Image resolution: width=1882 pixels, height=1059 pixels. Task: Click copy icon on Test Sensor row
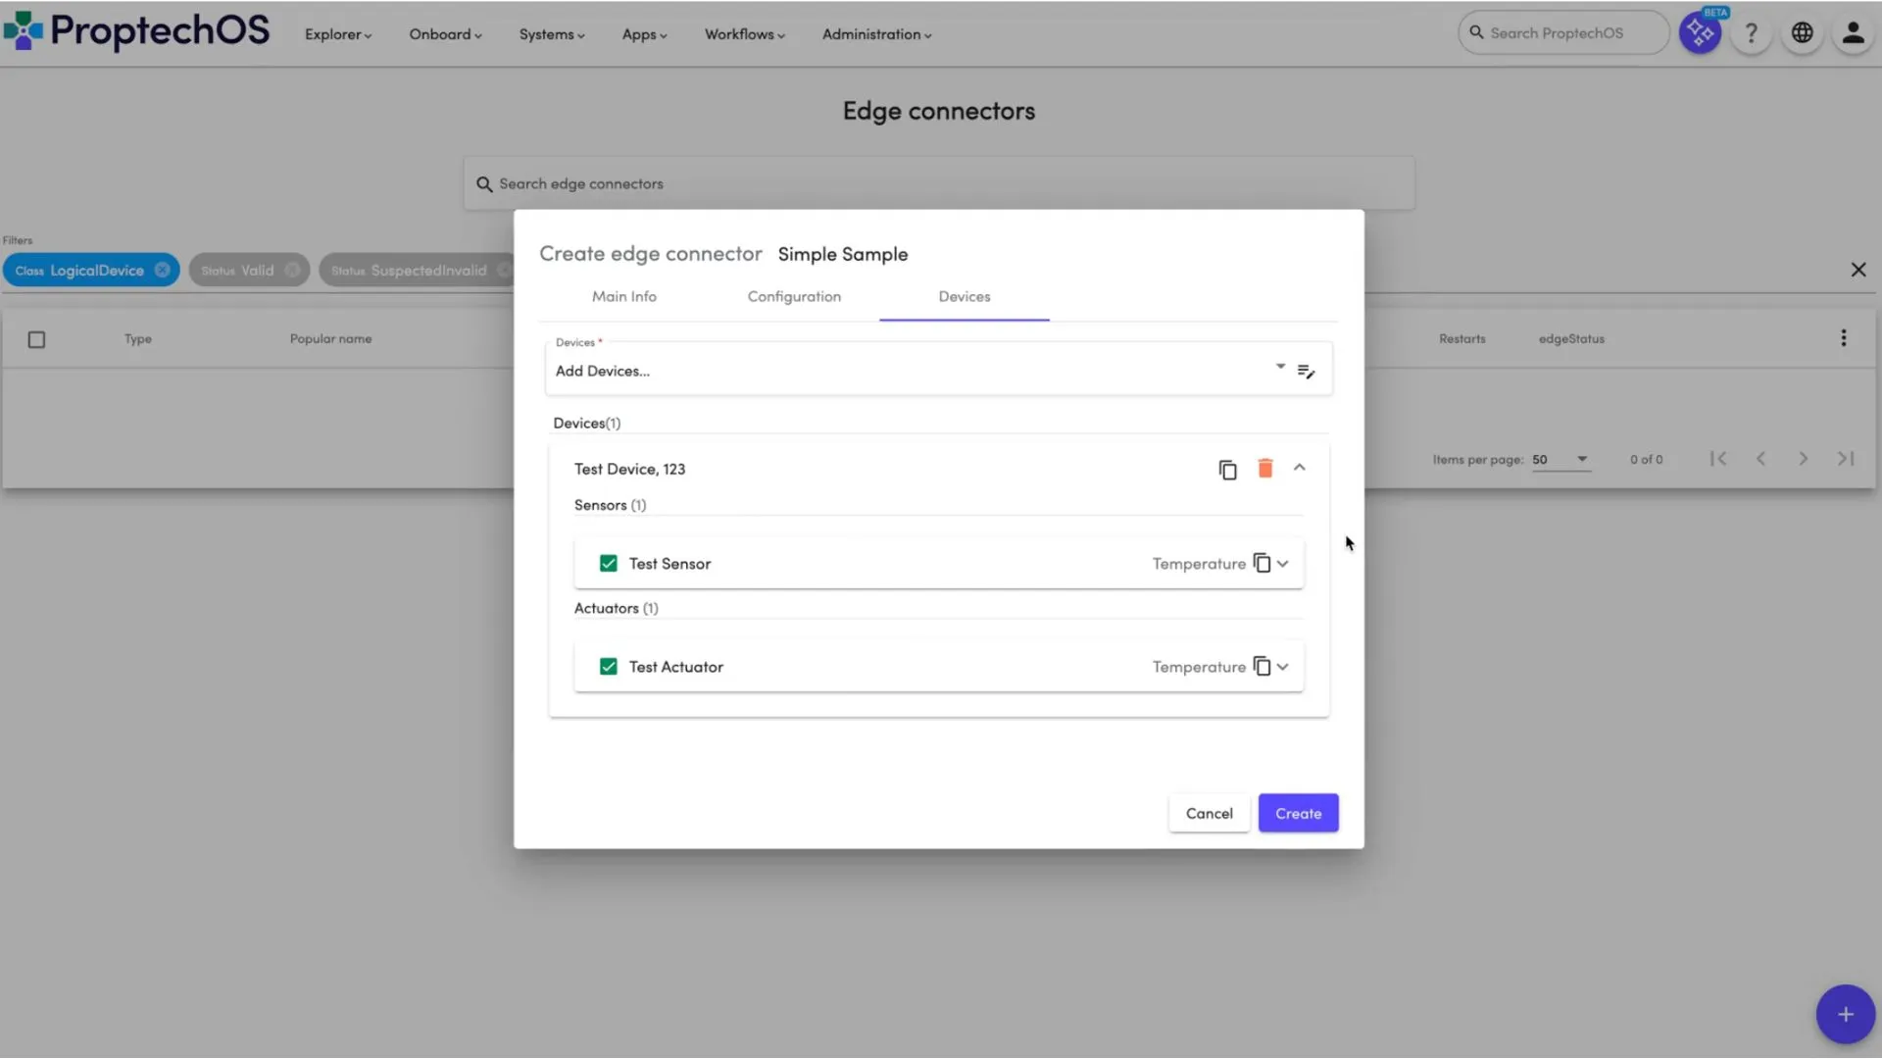coord(1262,563)
